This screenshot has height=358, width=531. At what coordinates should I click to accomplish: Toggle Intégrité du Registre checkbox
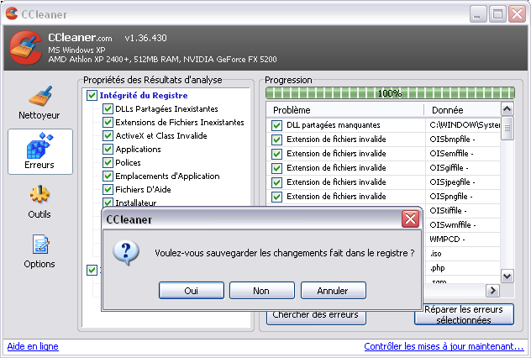[92, 95]
